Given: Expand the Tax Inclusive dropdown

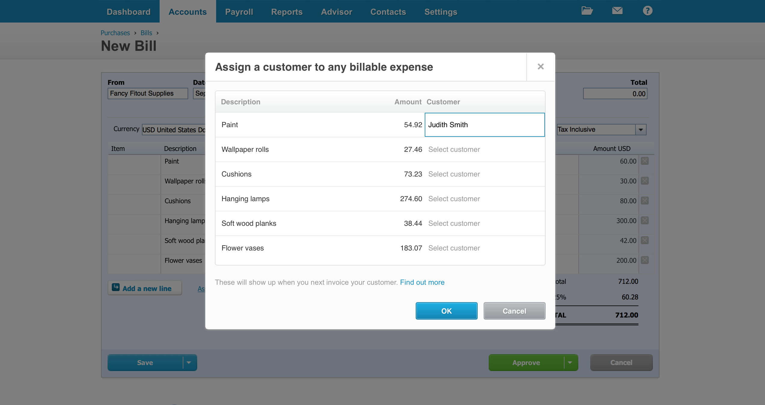Looking at the screenshot, I should tap(641, 130).
